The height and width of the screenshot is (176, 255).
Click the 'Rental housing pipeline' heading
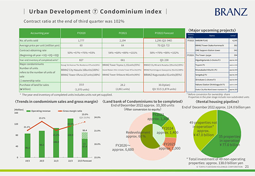pos(218,102)
